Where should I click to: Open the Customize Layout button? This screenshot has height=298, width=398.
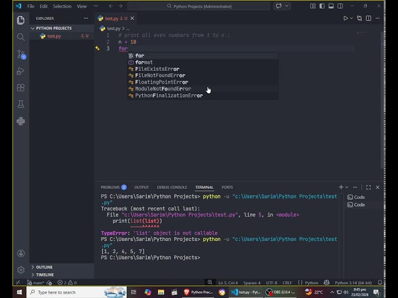(x=313, y=6)
